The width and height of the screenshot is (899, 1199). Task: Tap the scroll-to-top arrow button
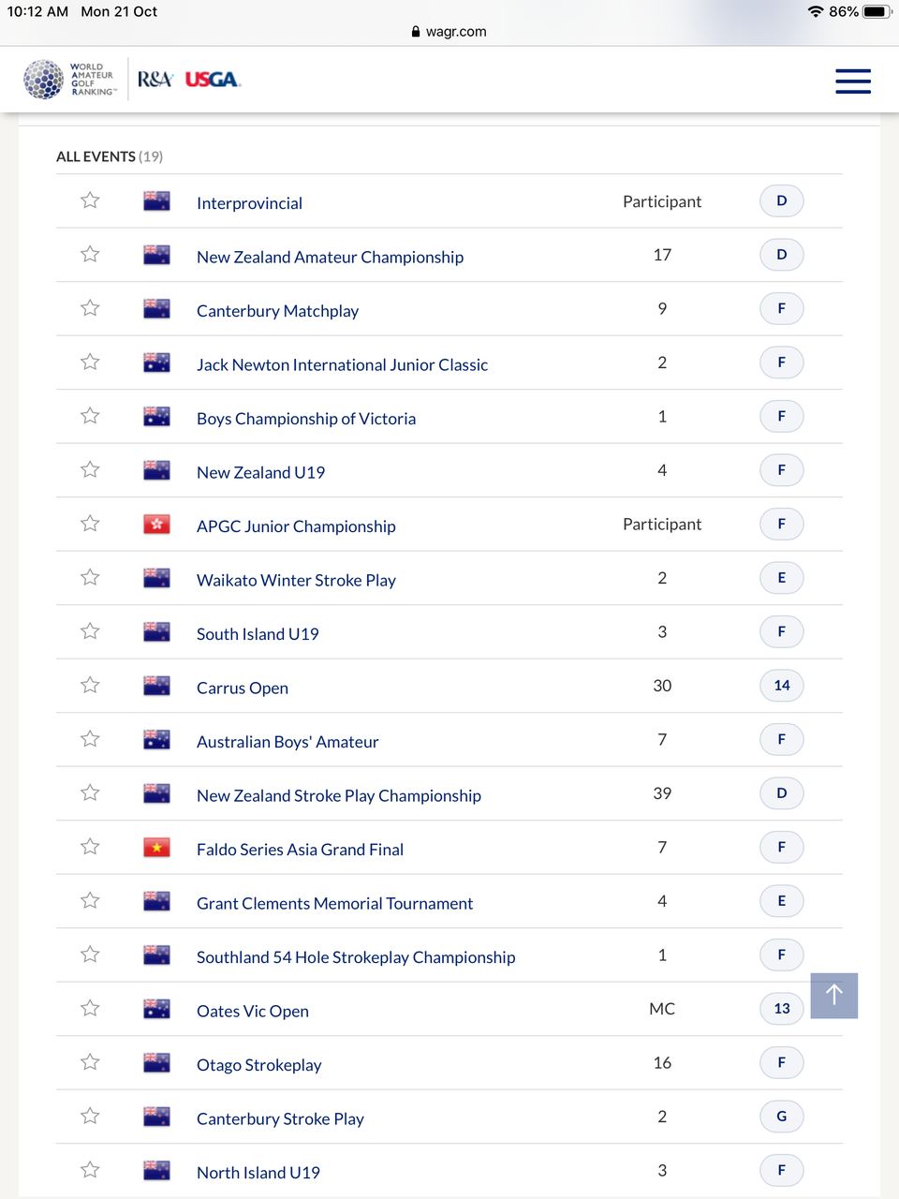(x=833, y=995)
